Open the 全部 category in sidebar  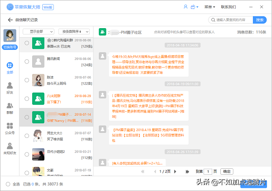click(10, 68)
